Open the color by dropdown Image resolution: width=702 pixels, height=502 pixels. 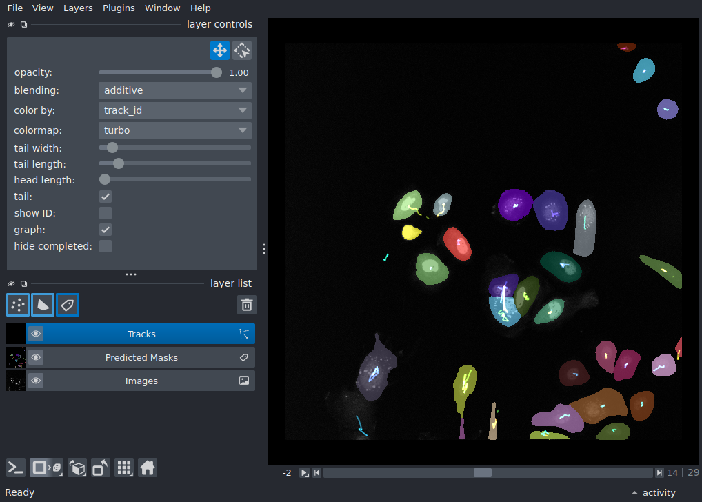[175, 110]
